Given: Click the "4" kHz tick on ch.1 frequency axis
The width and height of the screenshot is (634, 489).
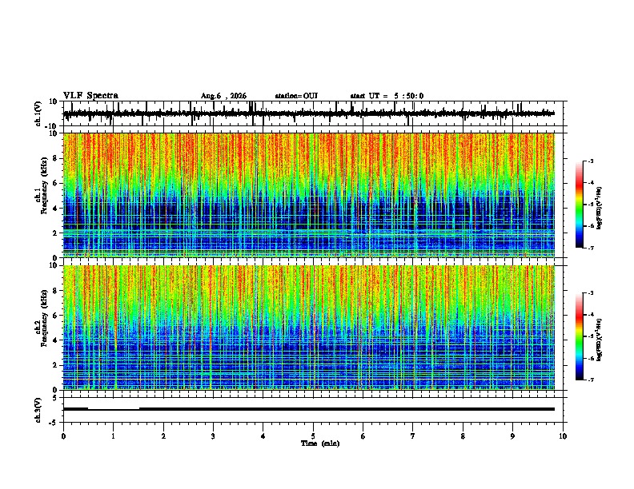Looking at the screenshot, I should [x=55, y=209].
